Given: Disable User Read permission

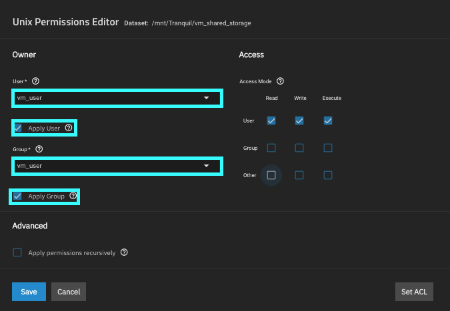Looking at the screenshot, I should click(271, 121).
